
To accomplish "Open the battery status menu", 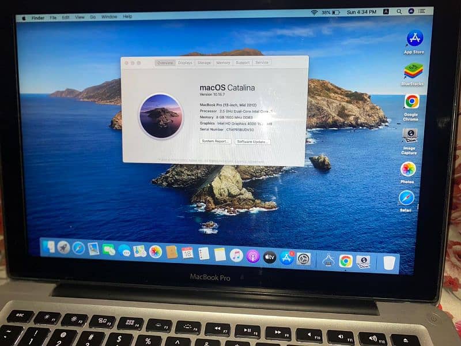I will click(336, 12).
